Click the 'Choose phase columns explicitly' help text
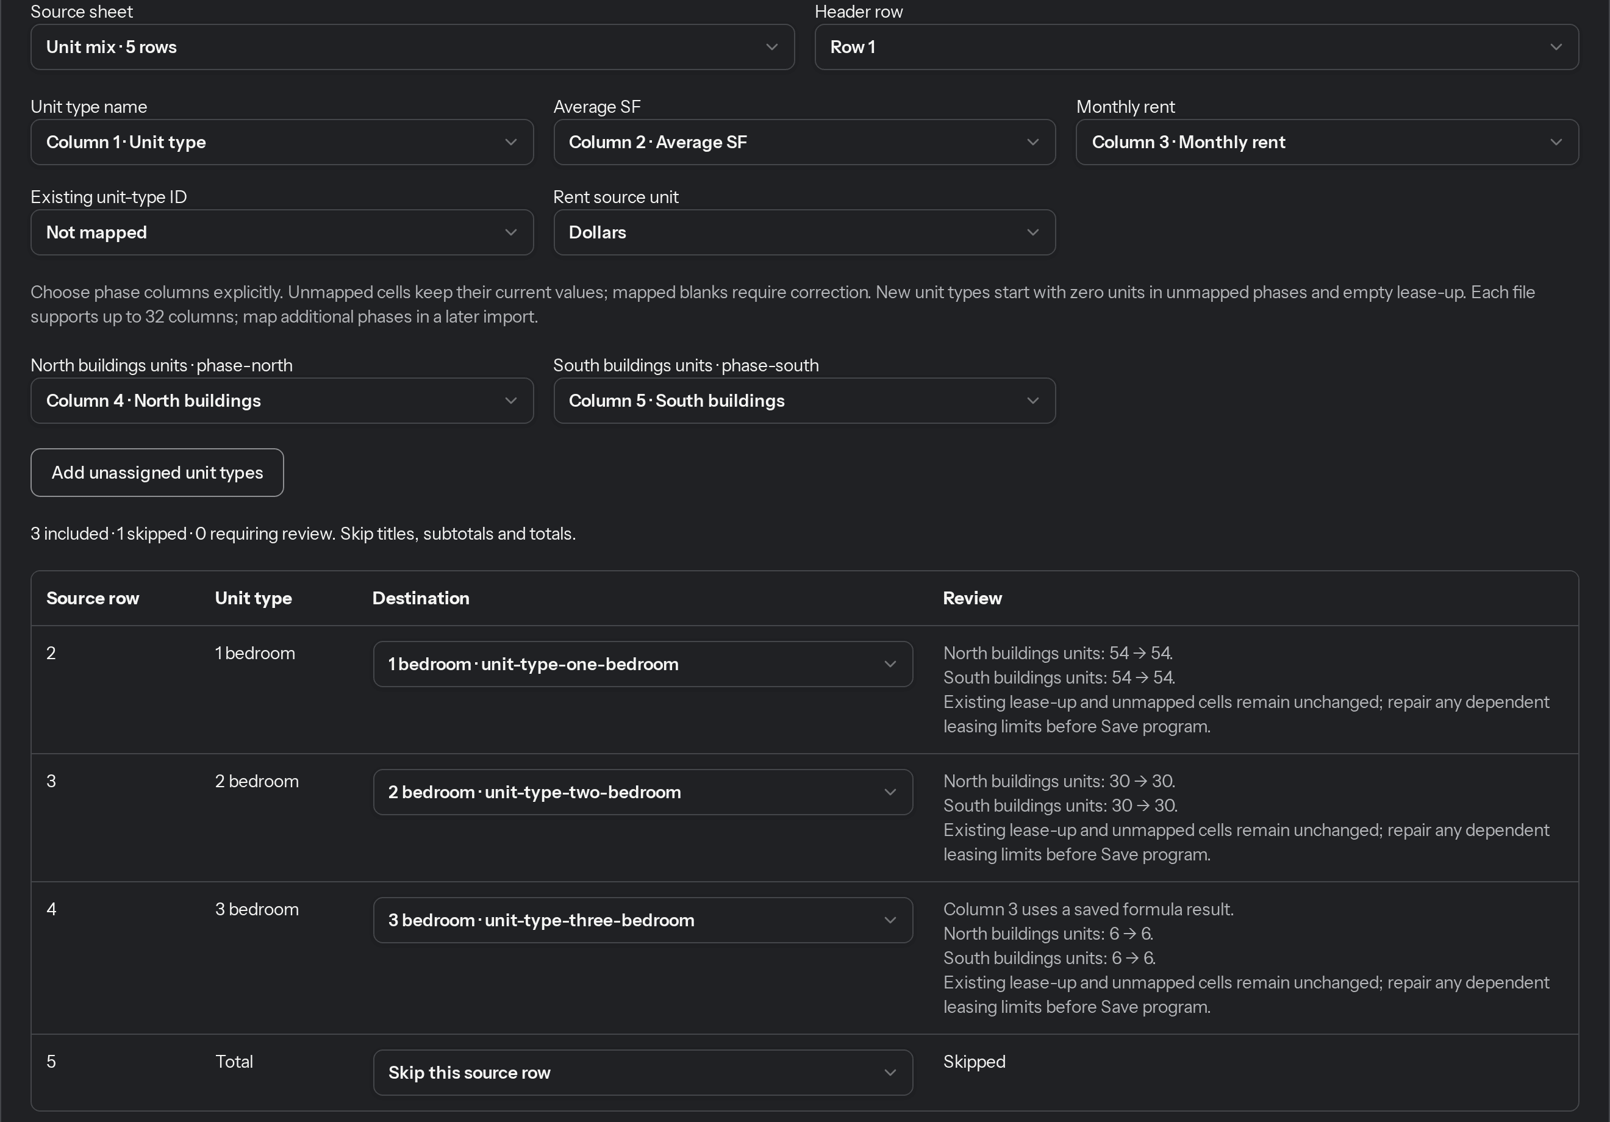The width and height of the screenshot is (1610, 1122). click(782, 304)
